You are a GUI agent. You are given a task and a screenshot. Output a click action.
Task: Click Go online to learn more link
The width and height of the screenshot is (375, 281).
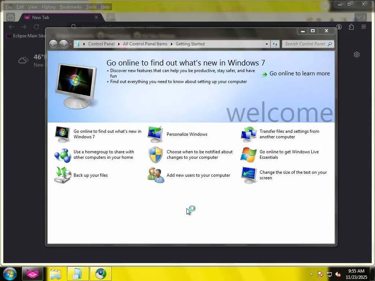(300, 74)
